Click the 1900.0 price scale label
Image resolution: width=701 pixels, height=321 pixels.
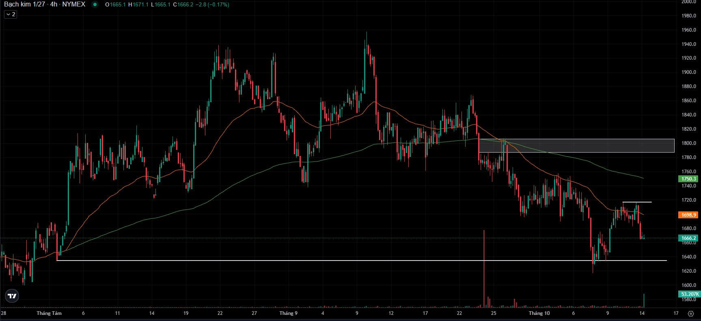tap(689, 72)
